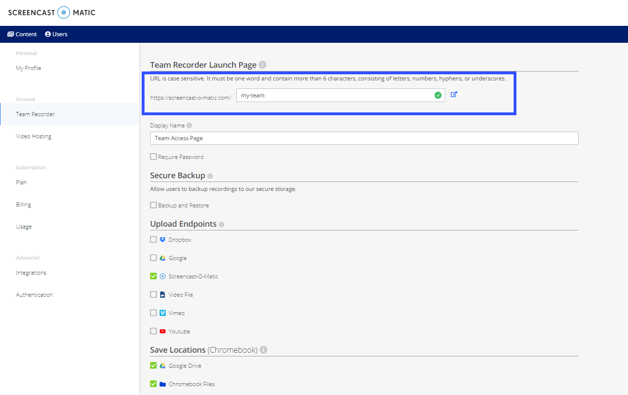Open external link icon beside URL field

pos(454,95)
